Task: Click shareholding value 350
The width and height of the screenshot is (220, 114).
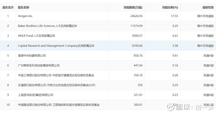Action: (x=140, y=85)
